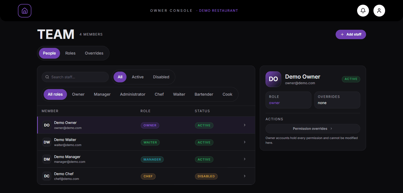This screenshot has width=403, height=193.
Task: Click the DM avatar in Demo Manager row
Action: click(47, 159)
